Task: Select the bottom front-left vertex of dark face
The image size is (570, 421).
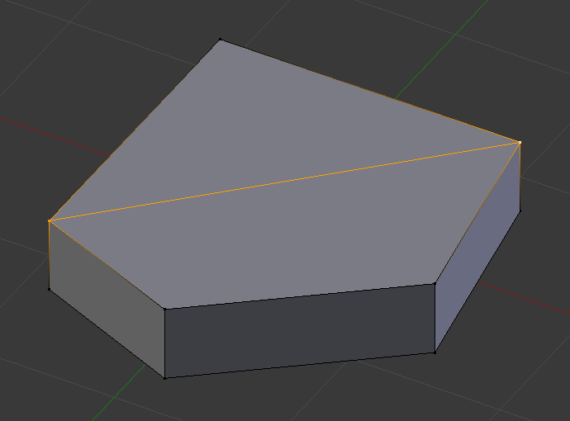Action: (x=164, y=378)
